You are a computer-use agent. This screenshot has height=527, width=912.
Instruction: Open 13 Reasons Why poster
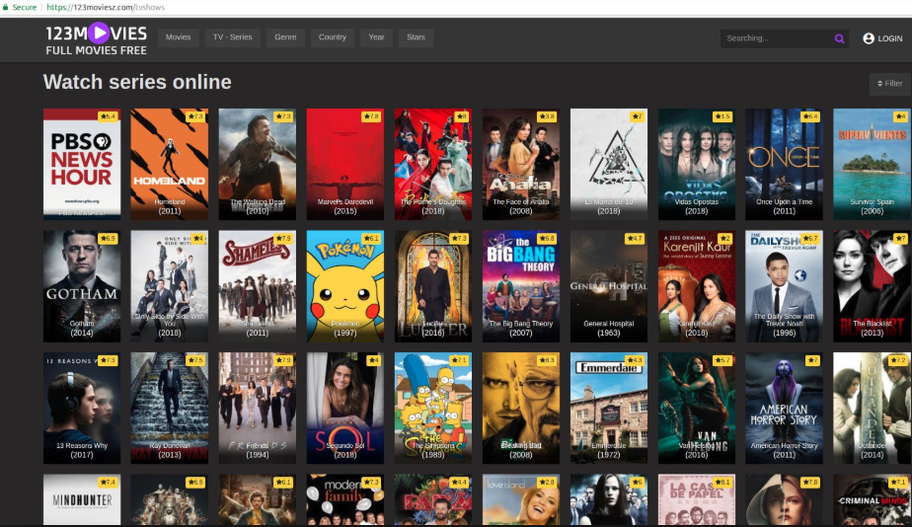[82, 408]
